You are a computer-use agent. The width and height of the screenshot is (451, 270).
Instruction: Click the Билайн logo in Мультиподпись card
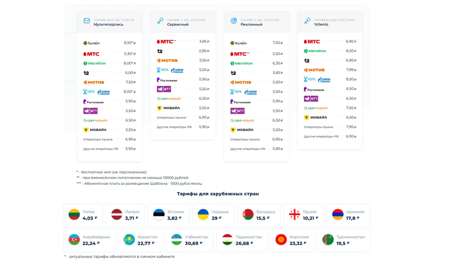(91, 43)
